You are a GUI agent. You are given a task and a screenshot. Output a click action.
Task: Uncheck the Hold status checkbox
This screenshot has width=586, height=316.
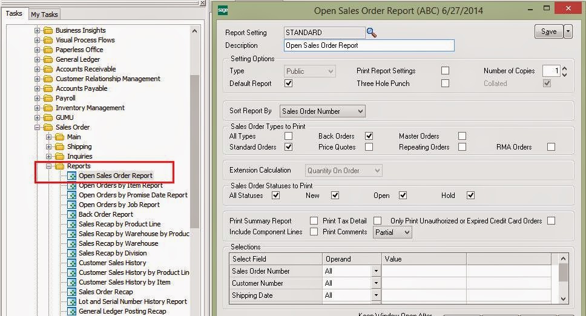point(470,195)
